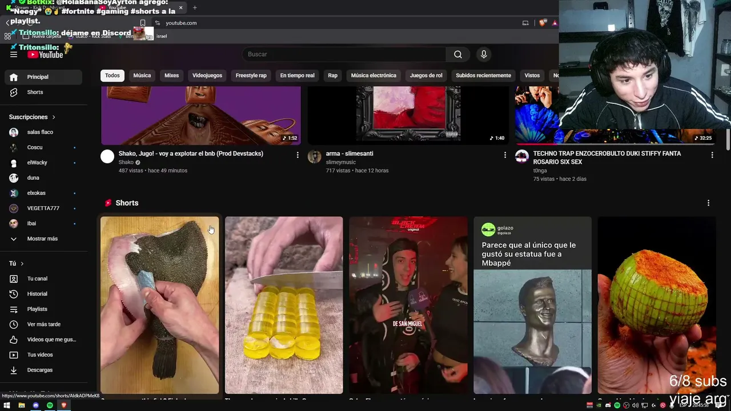The image size is (731, 411).
Task: Open Historial in the sidebar
Action: [43, 294]
